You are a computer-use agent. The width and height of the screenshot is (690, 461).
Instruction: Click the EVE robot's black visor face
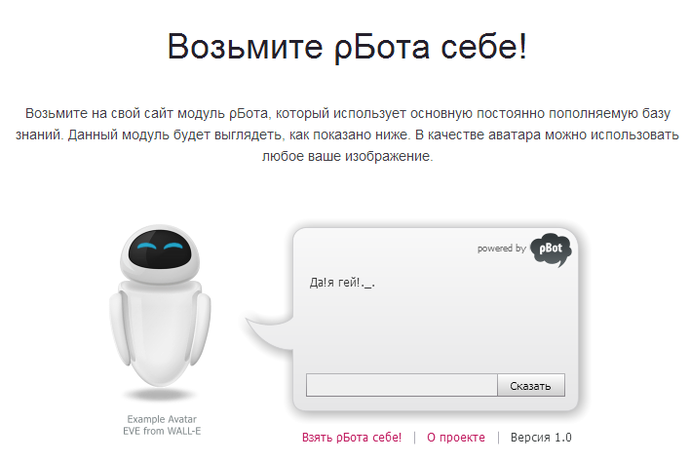coord(160,250)
